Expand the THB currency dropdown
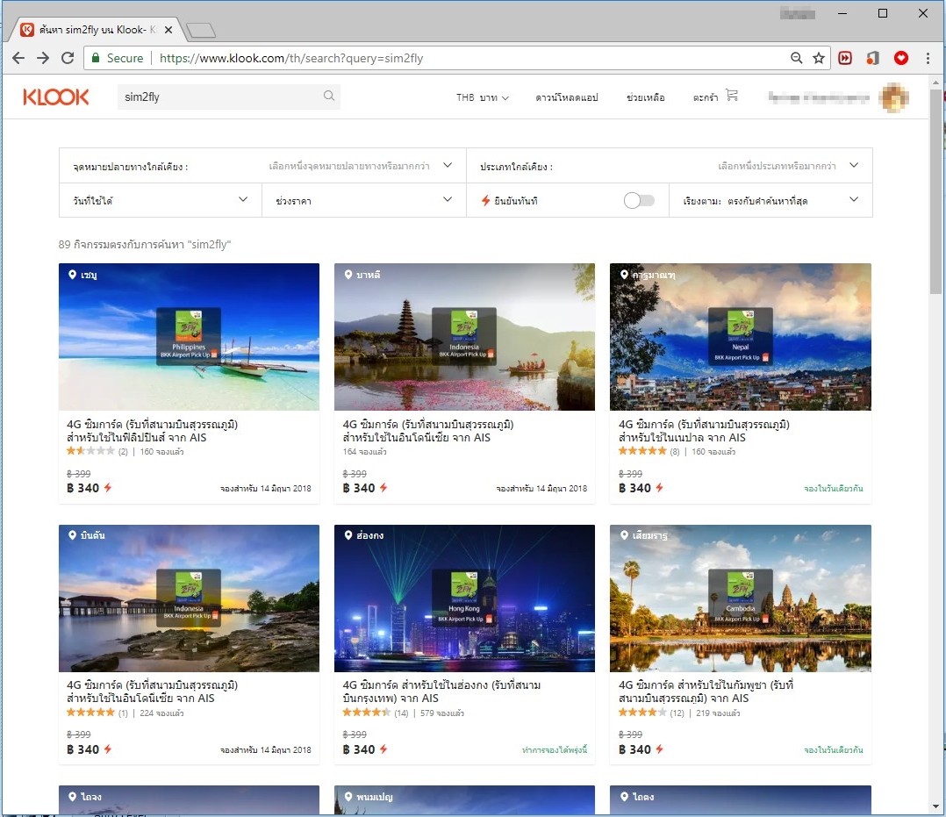This screenshot has width=946, height=817. pyautogui.click(x=482, y=97)
